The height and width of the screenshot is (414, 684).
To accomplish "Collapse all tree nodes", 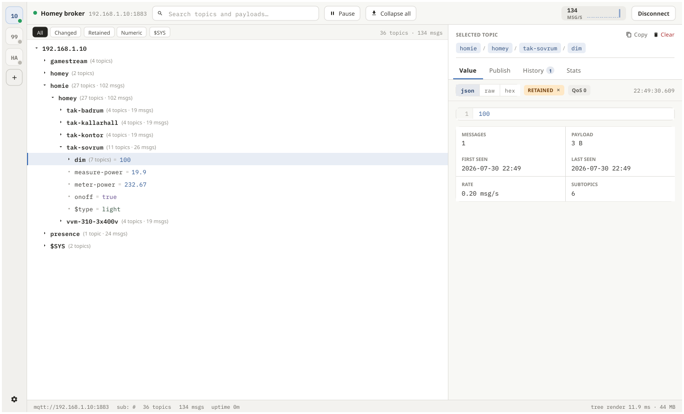I will click(391, 13).
